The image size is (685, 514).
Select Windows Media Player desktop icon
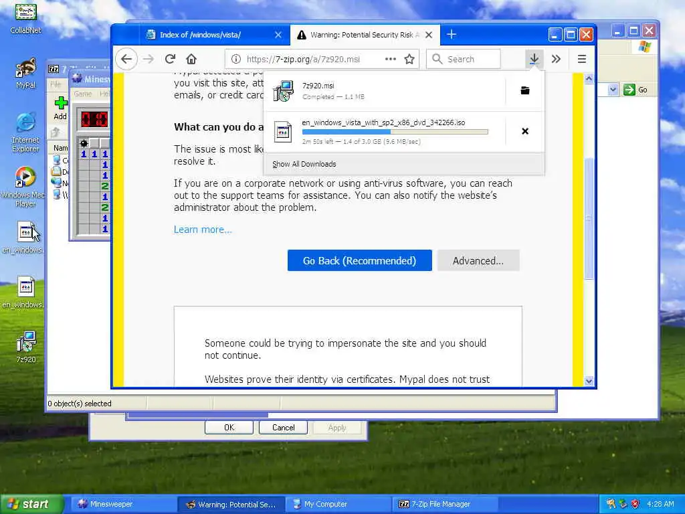point(23,187)
